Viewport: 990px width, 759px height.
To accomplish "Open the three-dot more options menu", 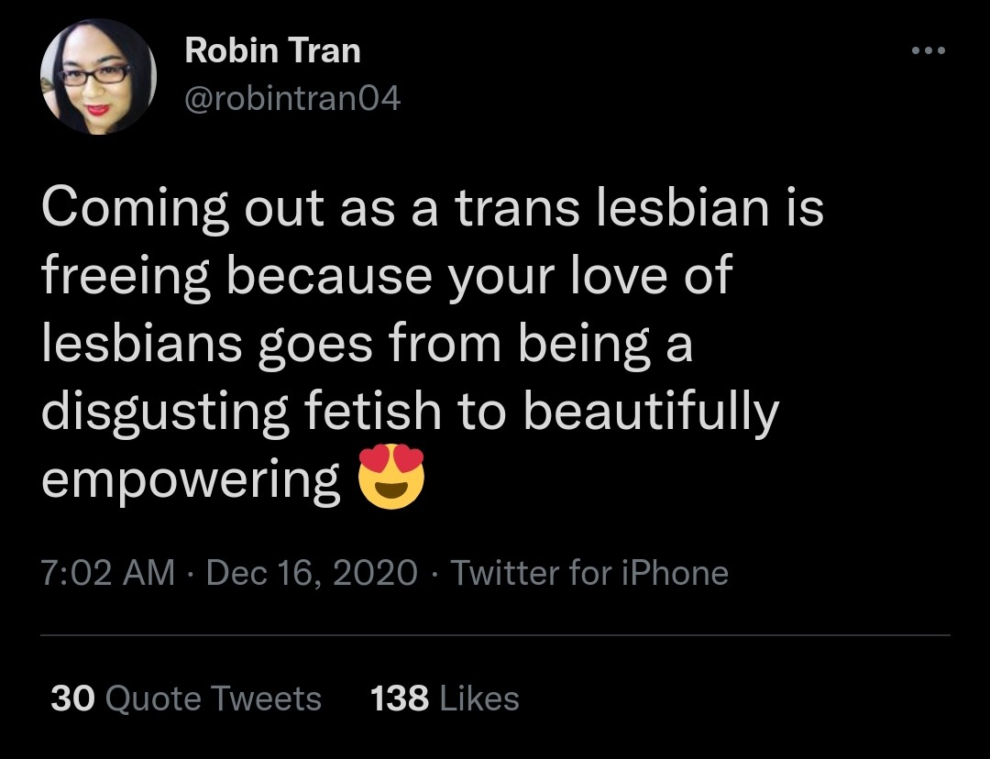I will click(929, 49).
